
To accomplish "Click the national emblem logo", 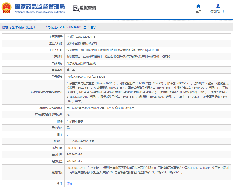I will point(6,8).
